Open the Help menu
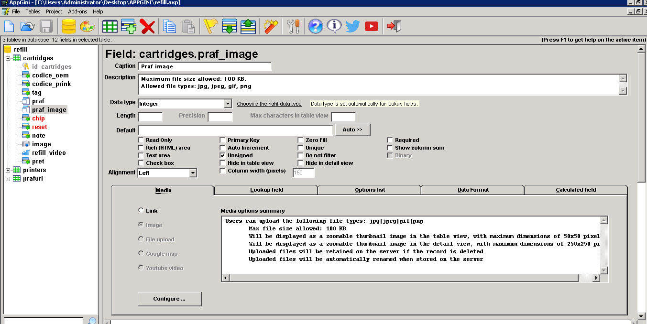This screenshot has width=647, height=324. (x=98, y=11)
